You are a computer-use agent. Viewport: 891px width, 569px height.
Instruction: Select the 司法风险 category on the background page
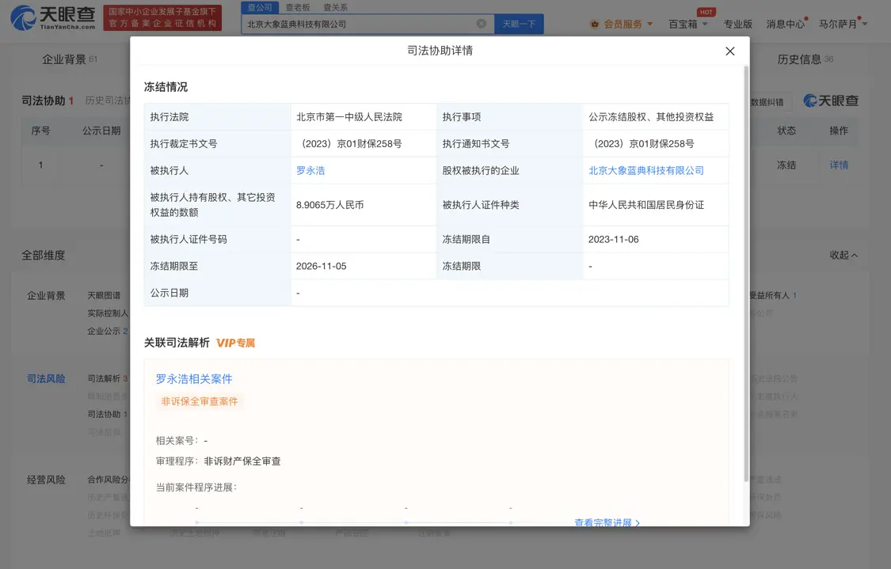[x=46, y=379]
